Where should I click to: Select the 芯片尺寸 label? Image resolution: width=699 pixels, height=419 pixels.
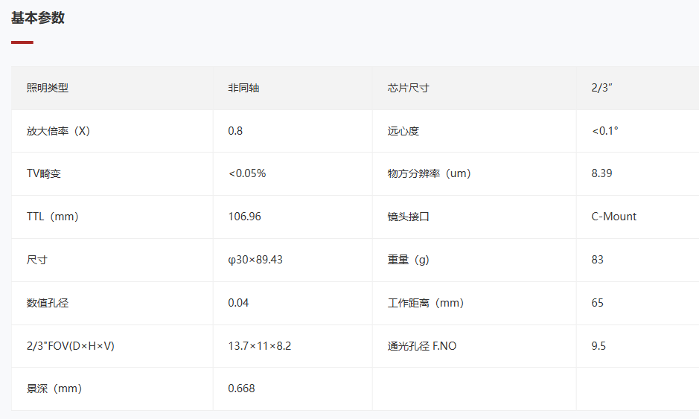click(408, 88)
